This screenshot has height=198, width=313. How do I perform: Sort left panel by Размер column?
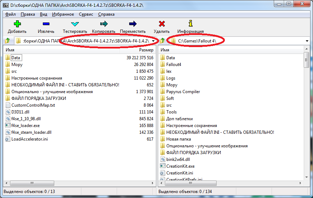(146, 50)
